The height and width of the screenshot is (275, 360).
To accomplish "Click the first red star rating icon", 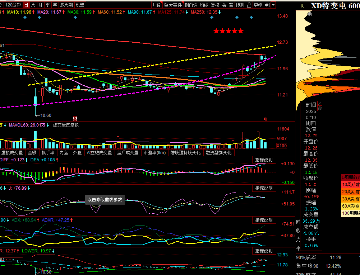I will click(x=216, y=31).
